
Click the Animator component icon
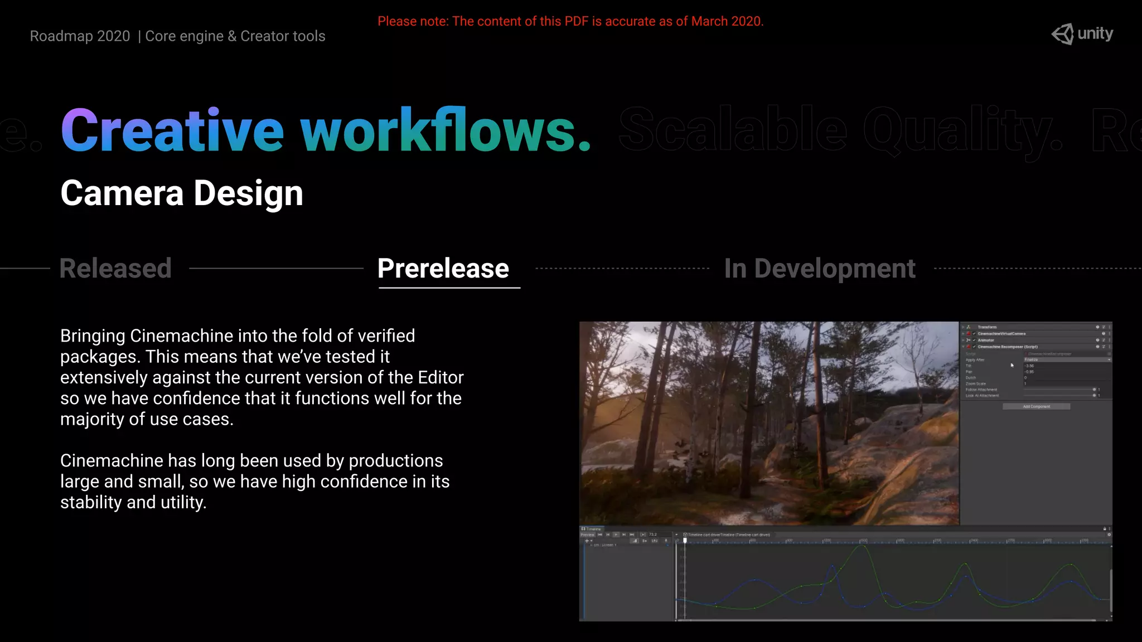click(969, 340)
